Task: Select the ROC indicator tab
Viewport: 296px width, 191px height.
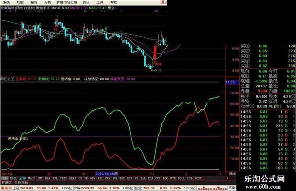Action: [165, 178]
